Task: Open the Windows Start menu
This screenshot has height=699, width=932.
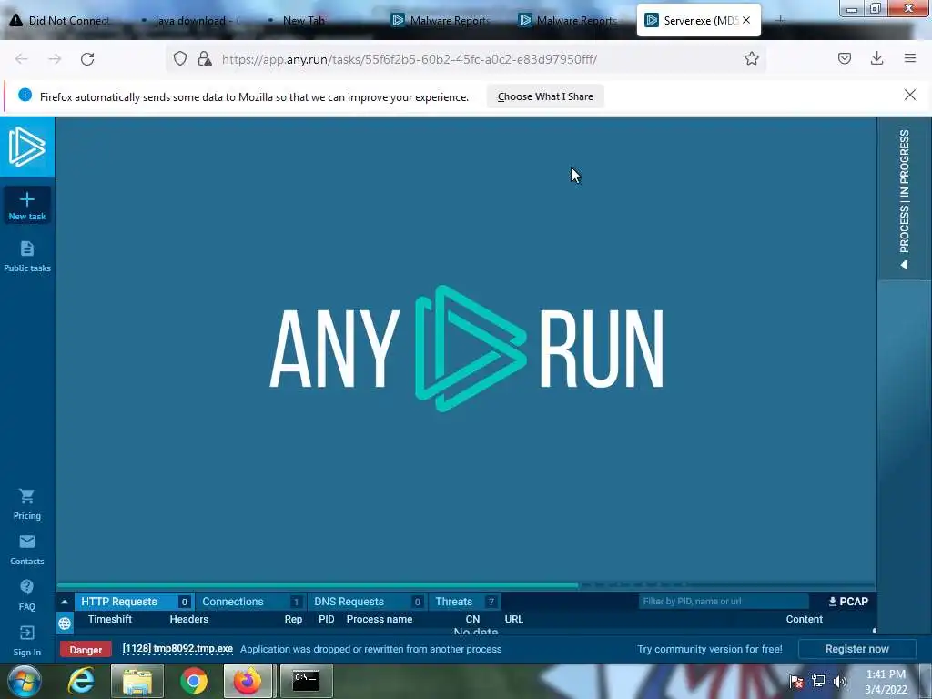Action: pos(24,681)
